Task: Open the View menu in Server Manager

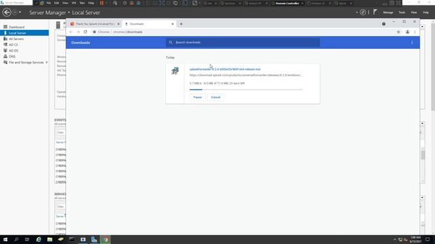Action: pyautogui.click(x=414, y=12)
